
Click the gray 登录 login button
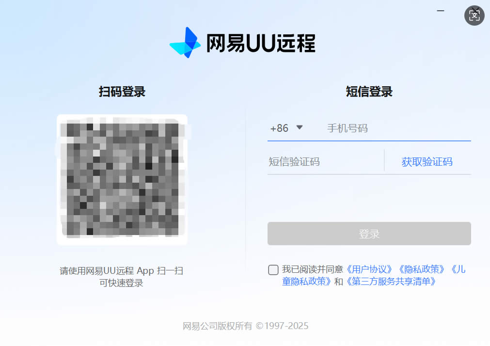coord(369,234)
